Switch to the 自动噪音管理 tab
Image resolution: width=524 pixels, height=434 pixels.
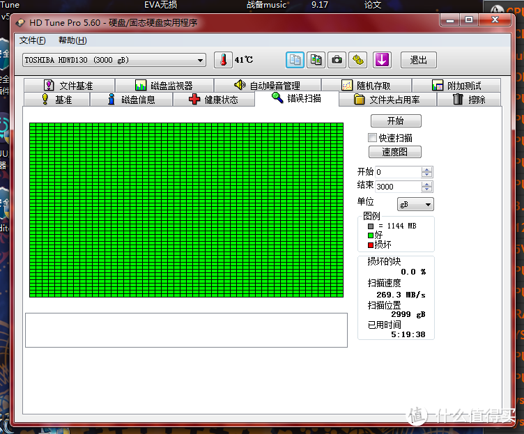[x=268, y=86]
